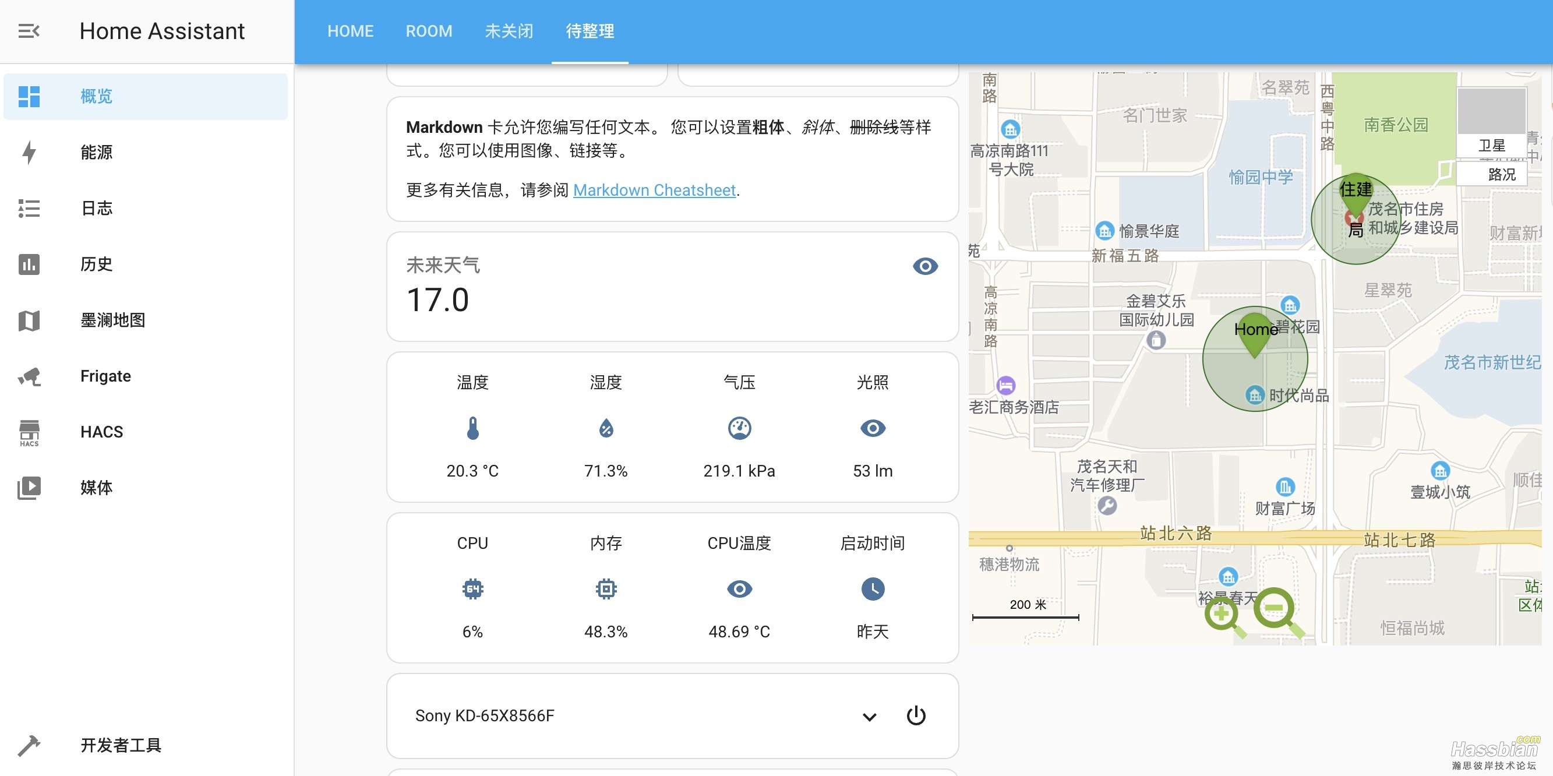Click the Sony KD-65X8566F device name

[x=485, y=716]
